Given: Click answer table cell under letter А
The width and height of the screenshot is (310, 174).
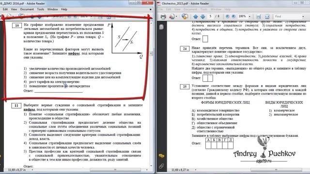Looking at the screenshot, I should [x=208, y=145].
